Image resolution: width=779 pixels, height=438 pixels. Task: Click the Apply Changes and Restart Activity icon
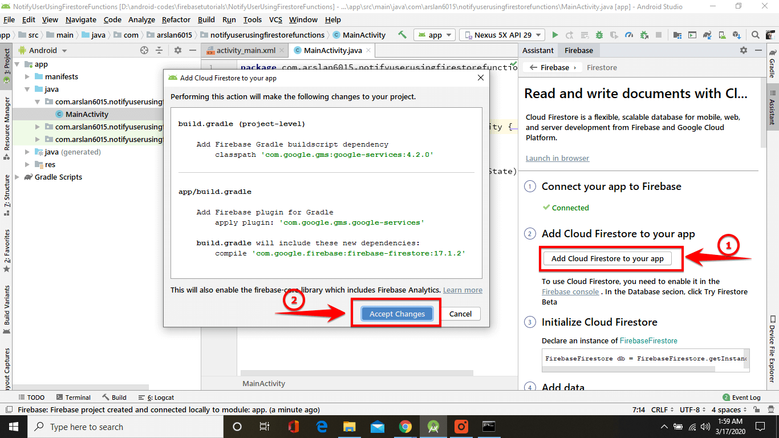click(569, 35)
